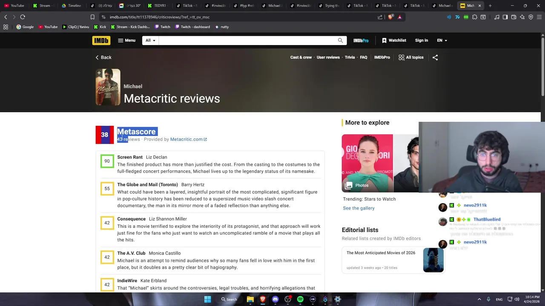545x306 pixels.
Task: Reload the page
Action: (x=23, y=17)
